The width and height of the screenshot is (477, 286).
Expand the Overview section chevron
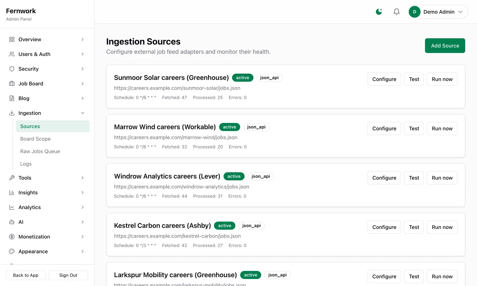[83, 39]
